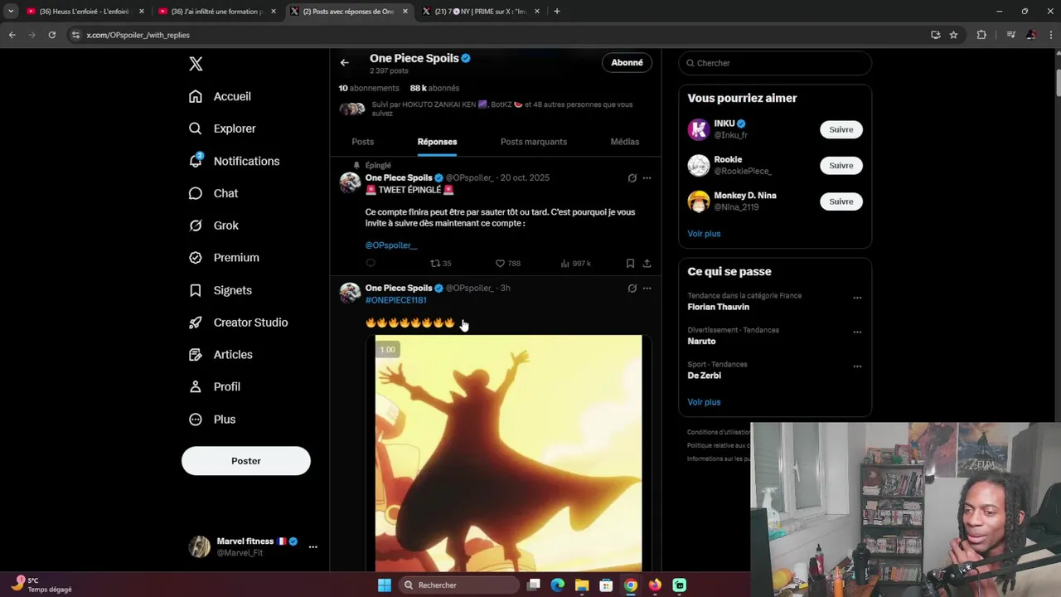Open the Windows Start menu
Image resolution: width=1061 pixels, height=597 pixels.
point(384,585)
